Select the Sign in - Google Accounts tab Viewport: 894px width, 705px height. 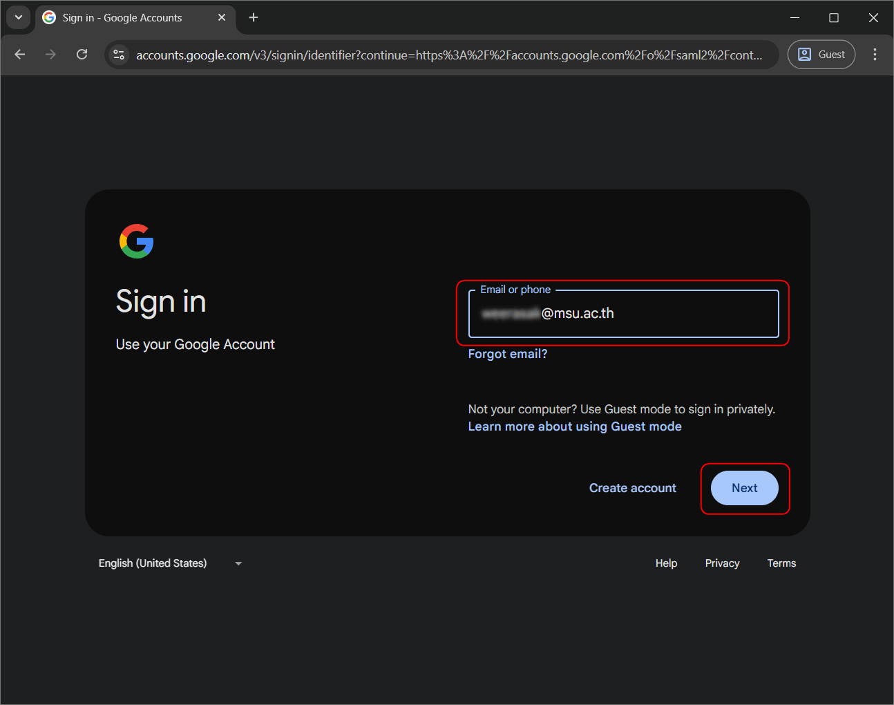coord(122,18)
